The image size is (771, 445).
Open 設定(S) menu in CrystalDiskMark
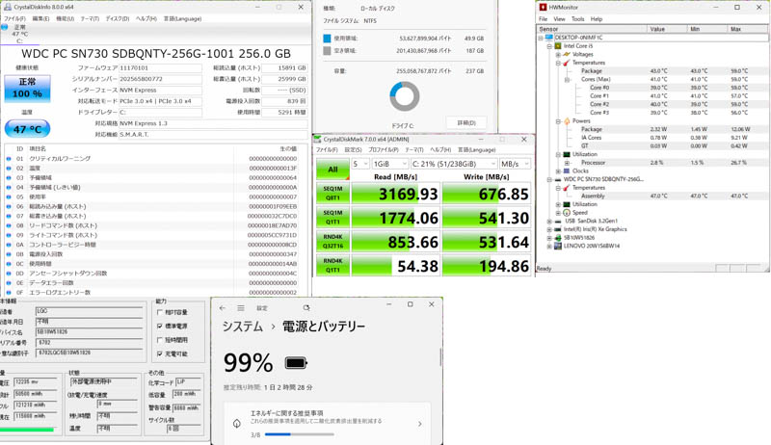coord(353,150)
